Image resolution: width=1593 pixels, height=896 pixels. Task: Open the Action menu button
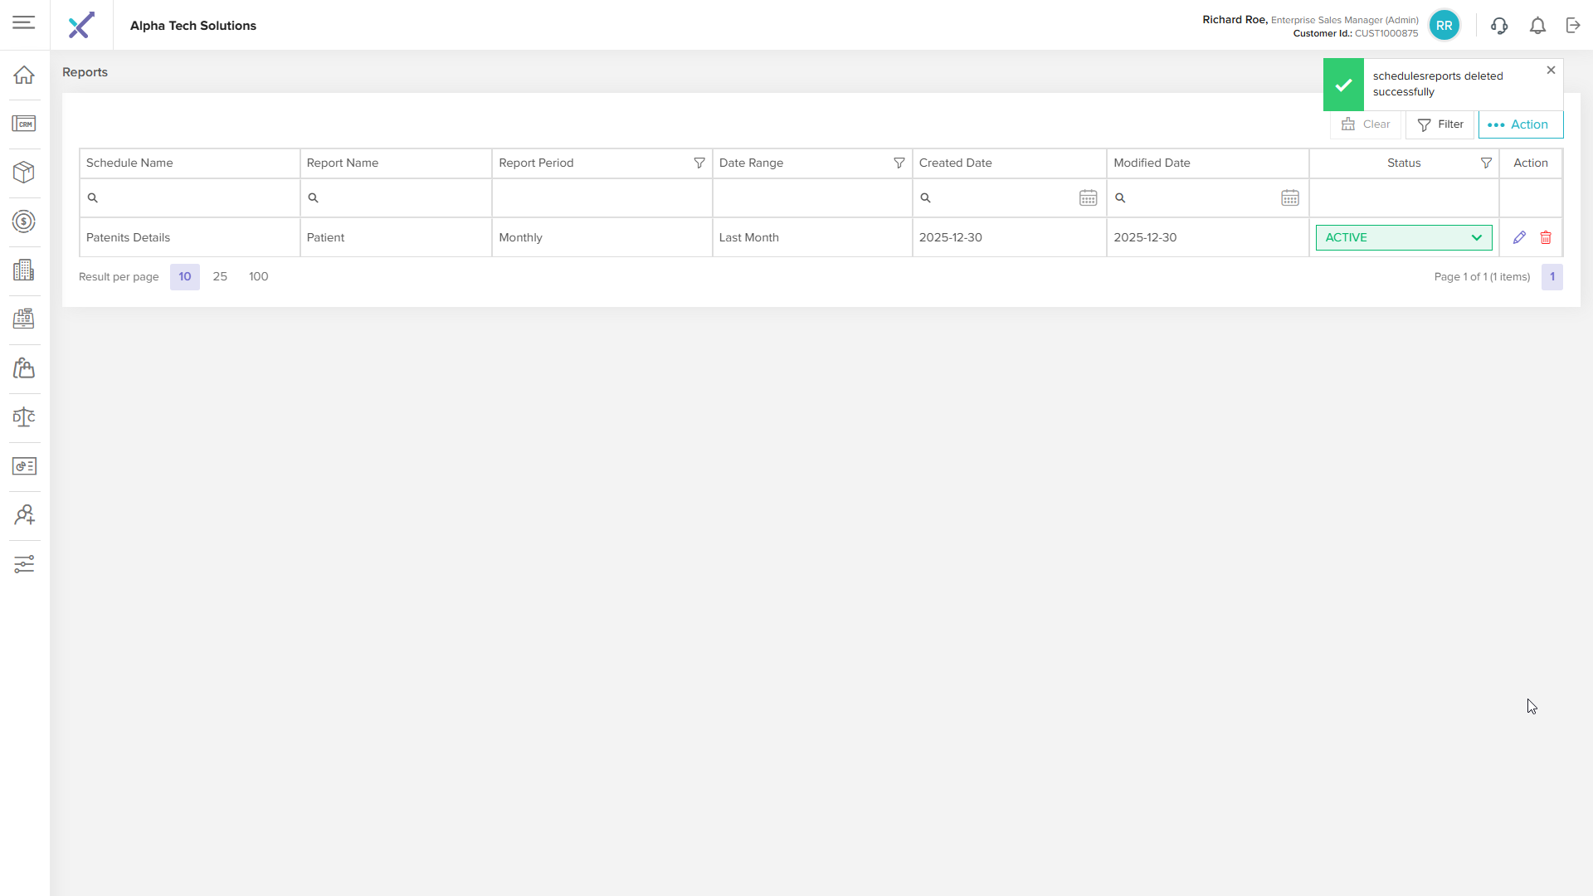coord(1520,124)
